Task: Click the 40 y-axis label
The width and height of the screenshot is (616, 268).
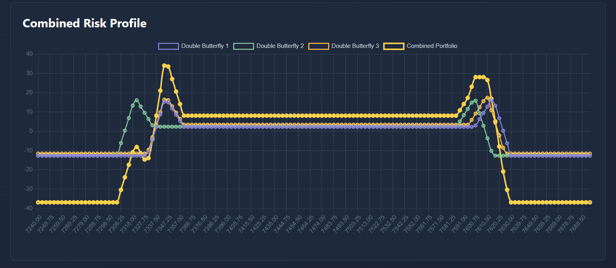Action: point(29,54)
